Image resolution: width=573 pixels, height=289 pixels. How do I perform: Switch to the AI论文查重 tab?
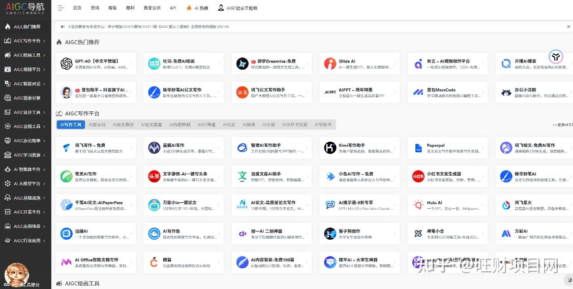pos(152,124)
